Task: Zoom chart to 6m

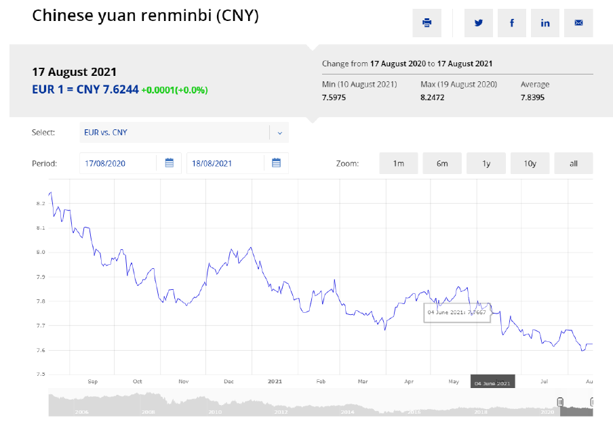Action: coord(442,163)
